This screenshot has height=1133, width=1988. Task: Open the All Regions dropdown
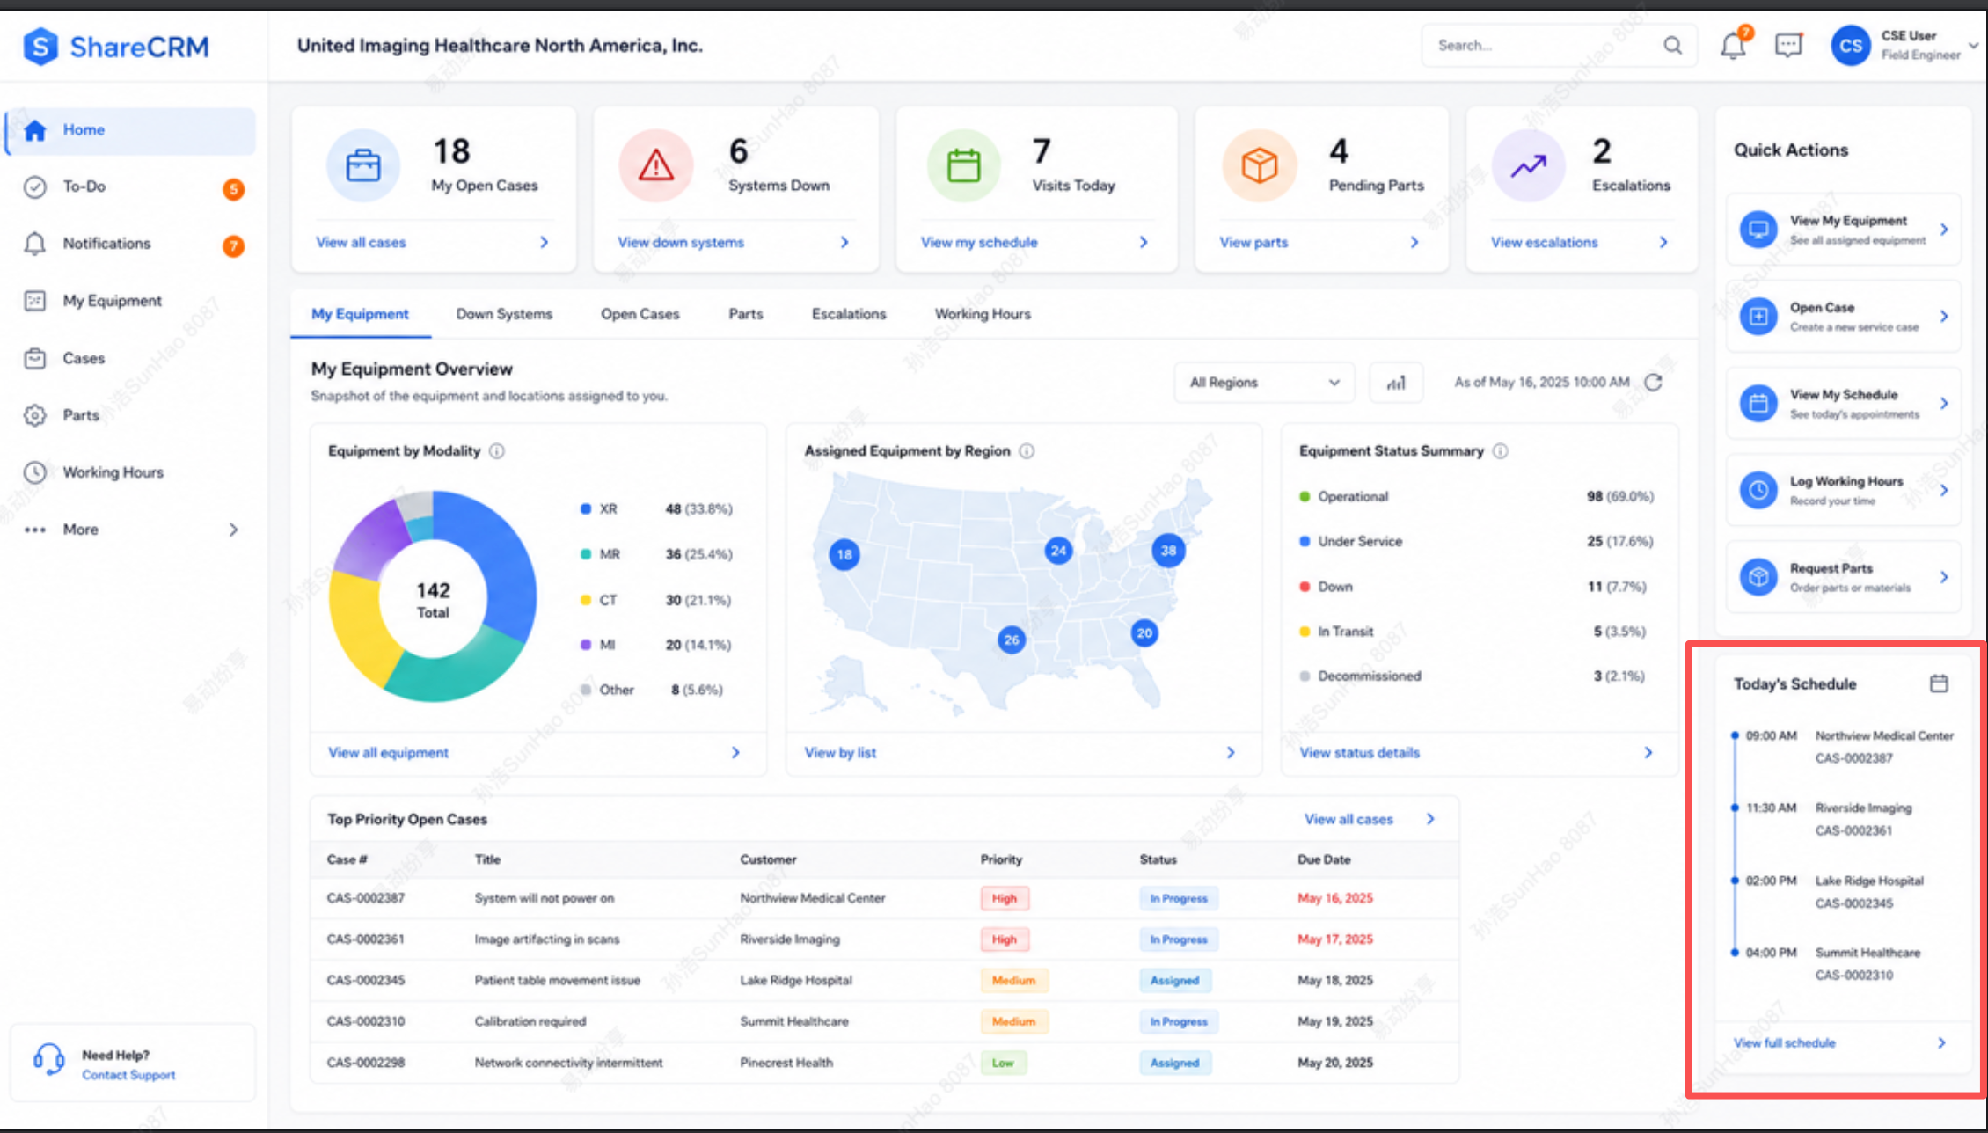coord(1264,383)
